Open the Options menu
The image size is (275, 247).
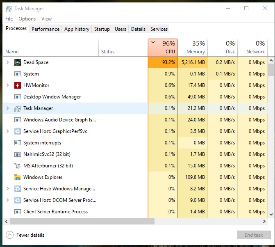coord(27,19)
